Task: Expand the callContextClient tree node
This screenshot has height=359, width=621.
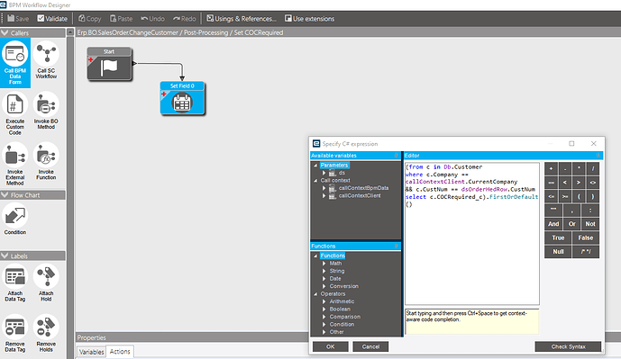Action: pos(324,196)
